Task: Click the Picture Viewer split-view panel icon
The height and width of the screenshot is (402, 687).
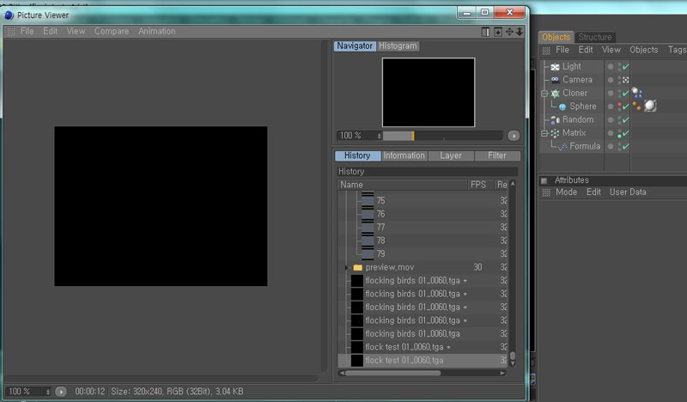Action: [x=485, y=32]
